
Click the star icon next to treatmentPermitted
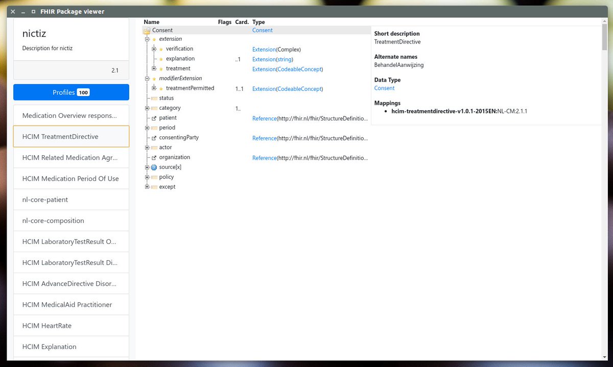pyautogui.click(x=161, y=88)
